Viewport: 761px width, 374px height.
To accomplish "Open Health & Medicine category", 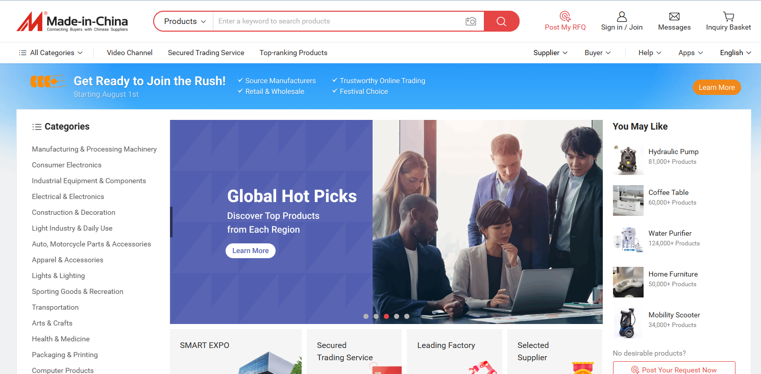I will (x=61, y=339).
